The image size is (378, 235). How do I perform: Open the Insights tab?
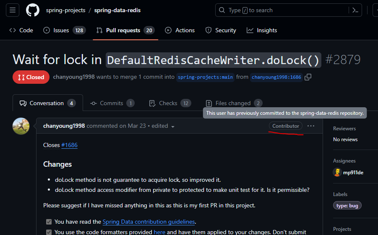tap(262, 30)
